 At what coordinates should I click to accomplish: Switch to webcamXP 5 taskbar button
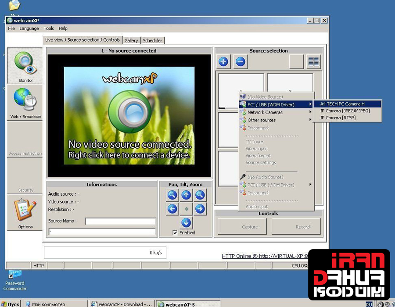click(x=188, y=304)
